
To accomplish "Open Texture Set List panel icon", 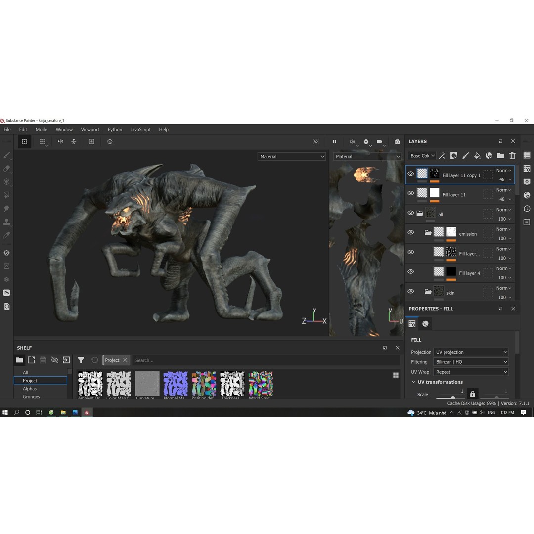I will (x=527, y=155).
